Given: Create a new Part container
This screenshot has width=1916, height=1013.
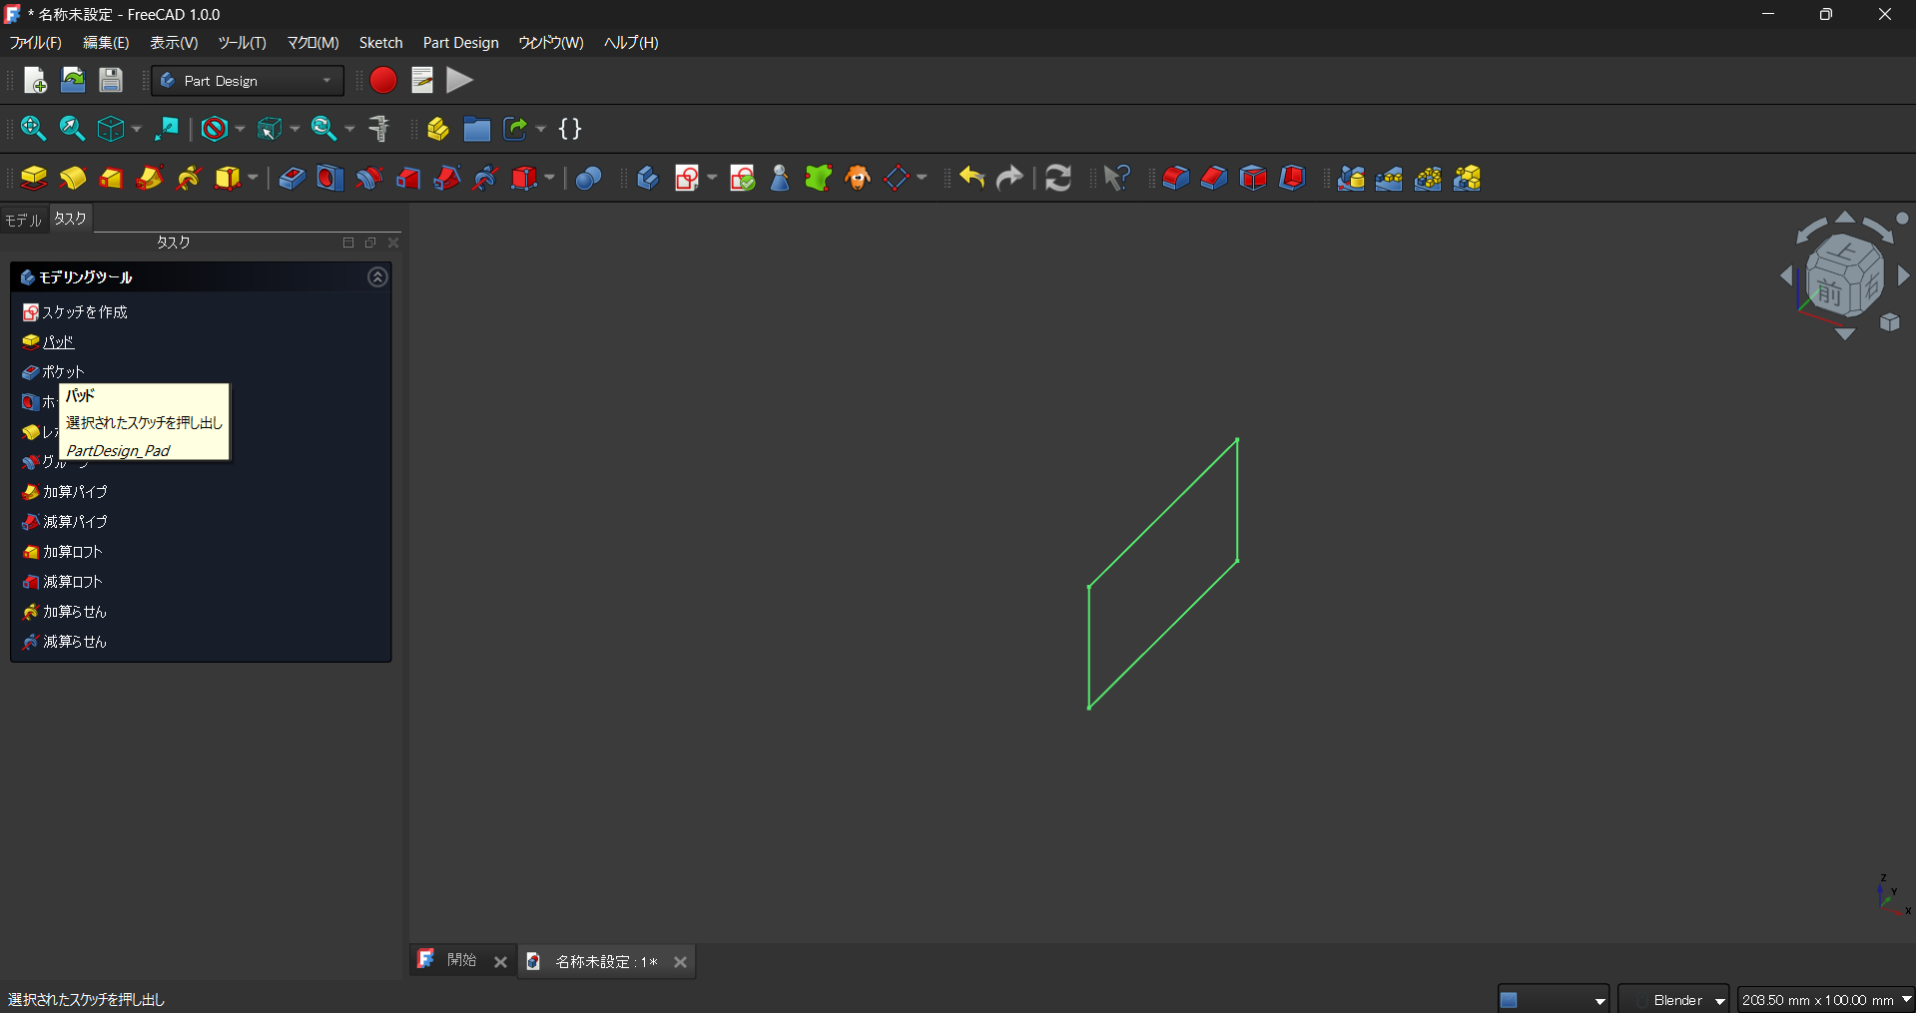Looking at the screenshot, I should click(x=437, y=129).
